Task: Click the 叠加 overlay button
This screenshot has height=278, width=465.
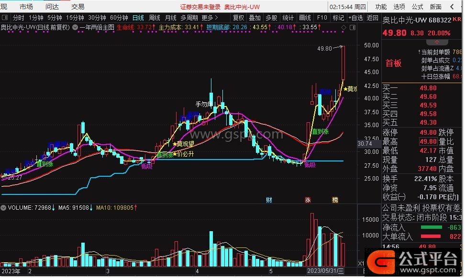Action: click(x=255, y=18)
